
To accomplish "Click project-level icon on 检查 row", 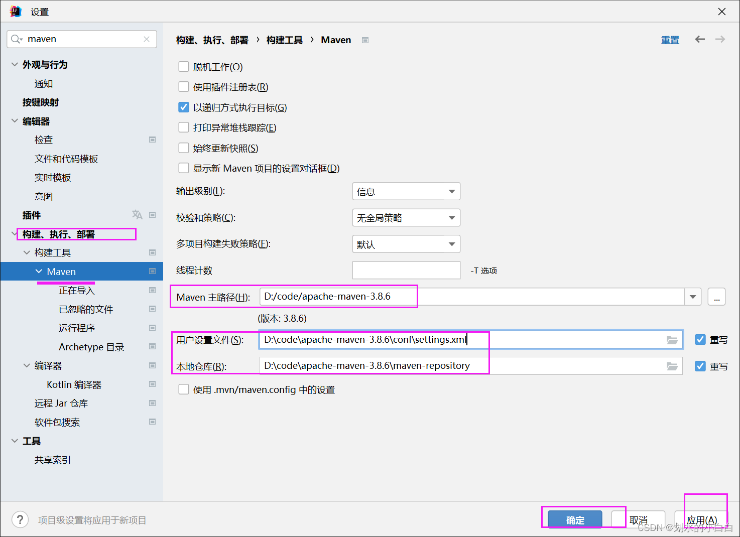I will point(152,140).
